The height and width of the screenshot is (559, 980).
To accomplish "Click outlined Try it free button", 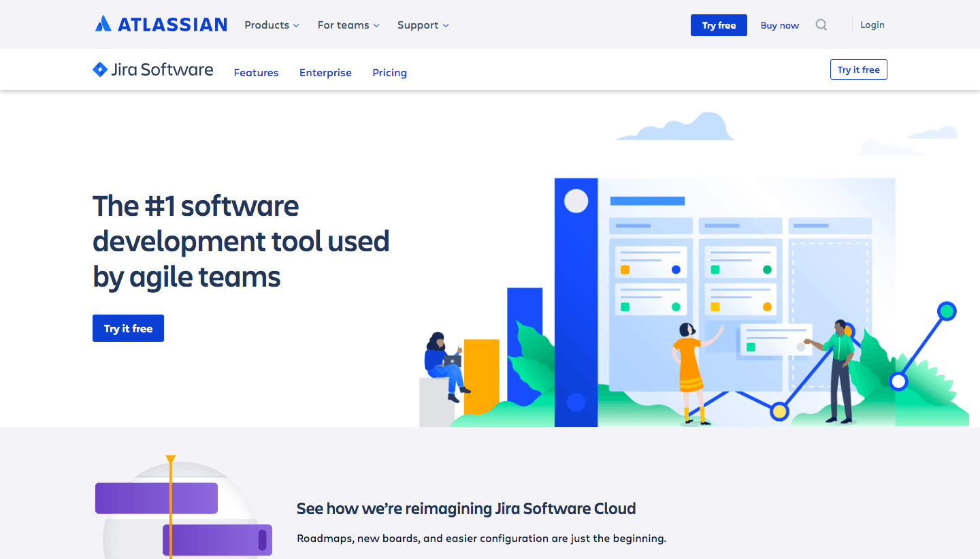I will (859, 69).
